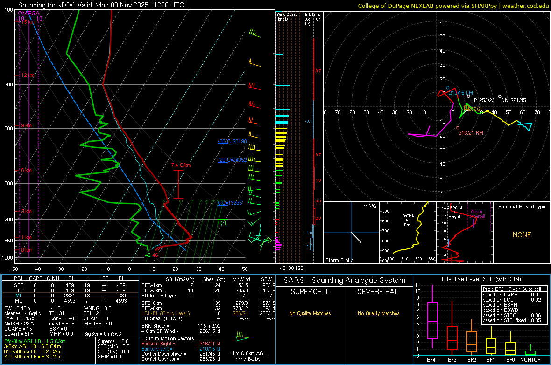Click the UP=253/23 hodograph label
The image size is (551, 365).
(482, 100)
